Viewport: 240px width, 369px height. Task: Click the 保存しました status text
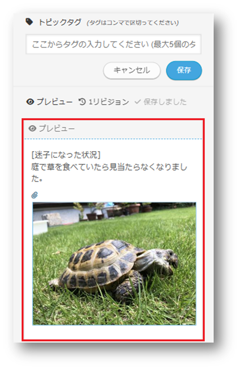pos(165,102)
